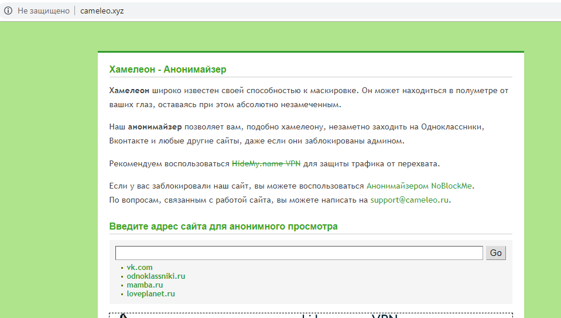Click the 'Не защищено' security label
The image size is (561, 318).
(x=44, y=11)
